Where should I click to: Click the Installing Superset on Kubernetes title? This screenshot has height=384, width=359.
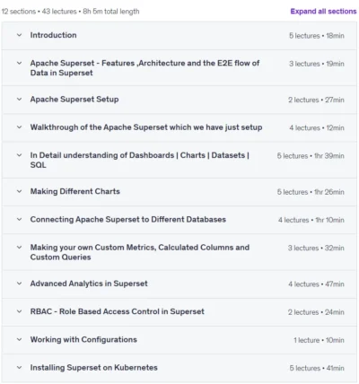coord(94,368)
